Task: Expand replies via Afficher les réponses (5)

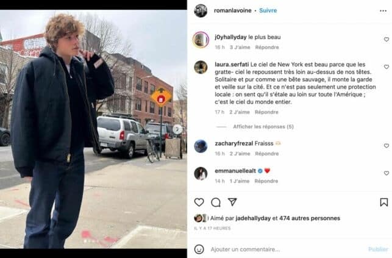Action: click(x=263, y=127)
